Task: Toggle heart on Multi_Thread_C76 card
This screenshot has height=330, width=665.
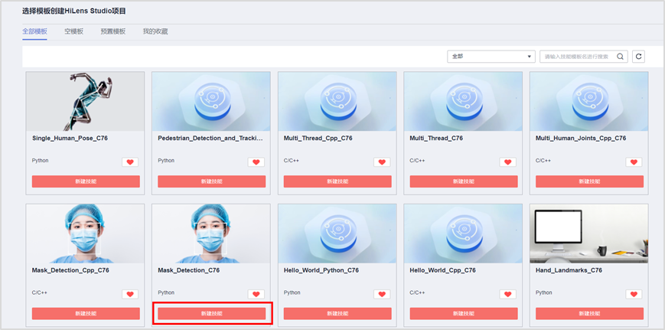Action: pos(507,162)
